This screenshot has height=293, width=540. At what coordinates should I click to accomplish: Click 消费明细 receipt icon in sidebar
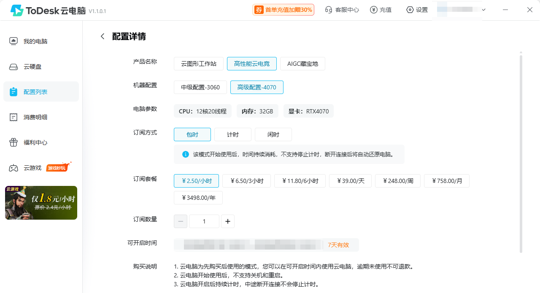pyautogui.click(x=13, y=117)
